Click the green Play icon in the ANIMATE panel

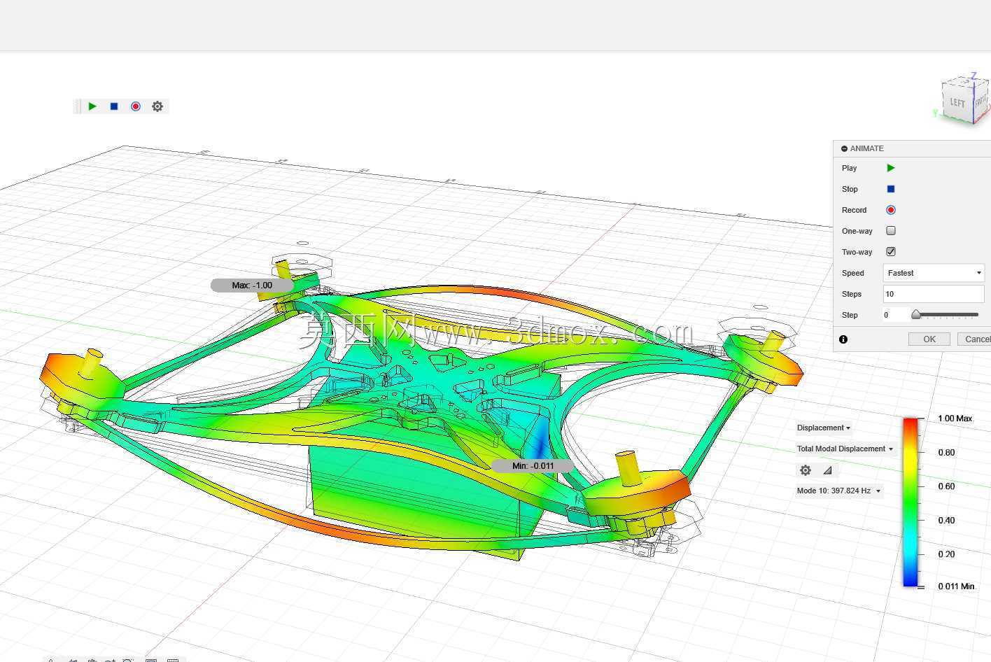coord(891,168)
